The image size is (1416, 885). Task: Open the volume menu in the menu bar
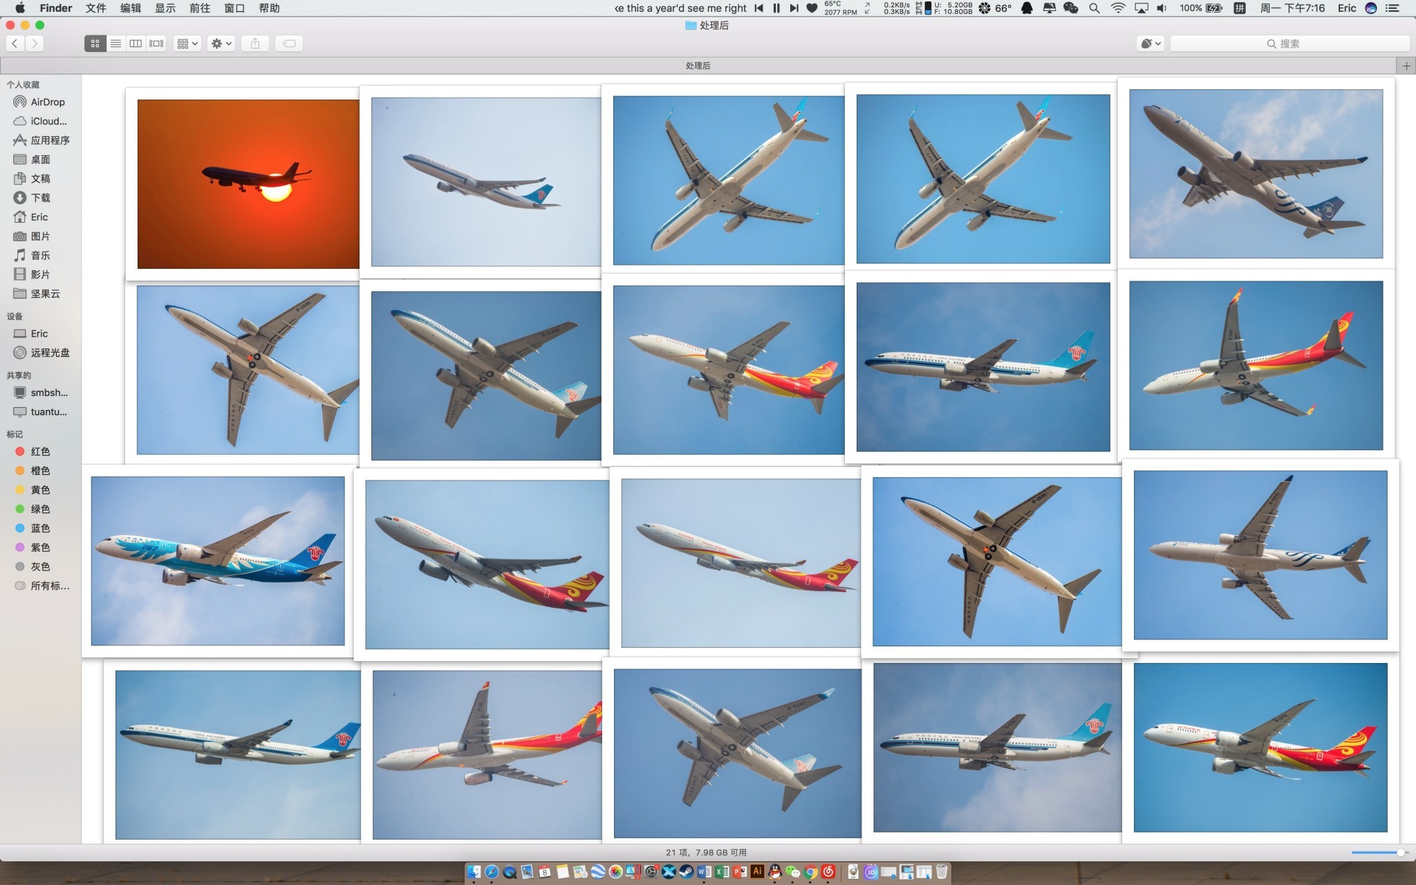pos(1162,8)
